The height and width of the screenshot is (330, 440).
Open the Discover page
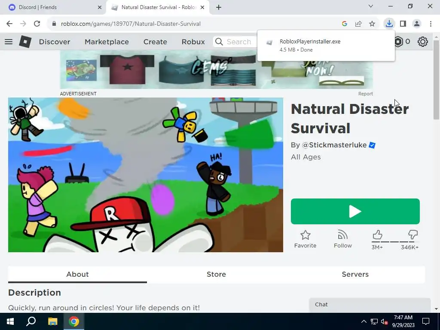[55, 42]
